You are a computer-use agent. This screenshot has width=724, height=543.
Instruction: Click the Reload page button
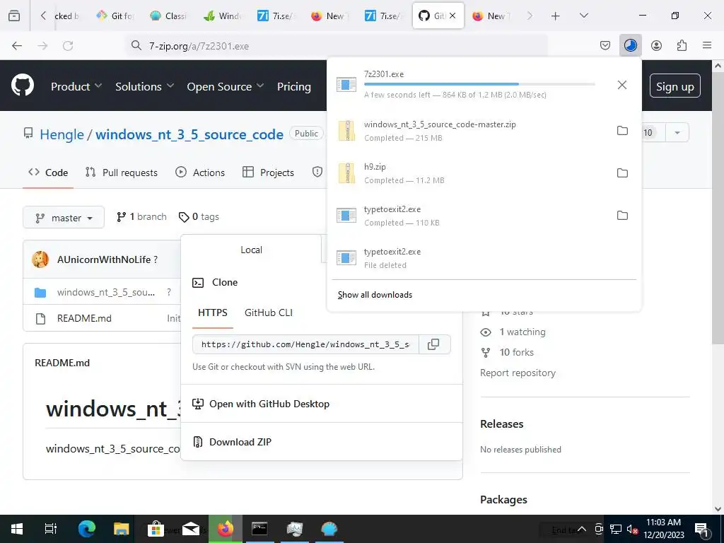pos(68,46)
